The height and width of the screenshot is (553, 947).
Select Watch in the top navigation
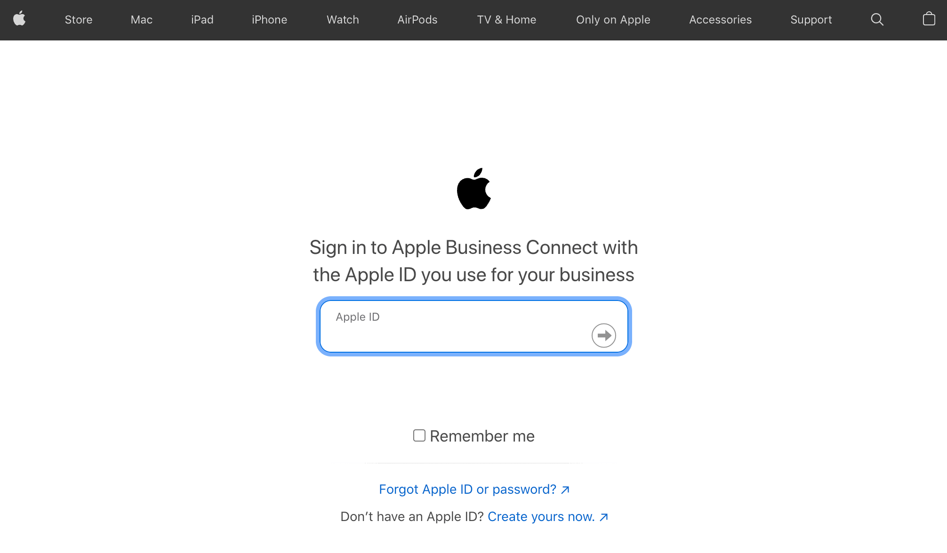343,20
